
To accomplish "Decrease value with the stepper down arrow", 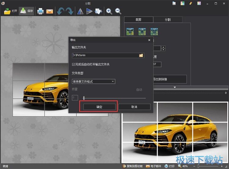I will coord(163,50).
